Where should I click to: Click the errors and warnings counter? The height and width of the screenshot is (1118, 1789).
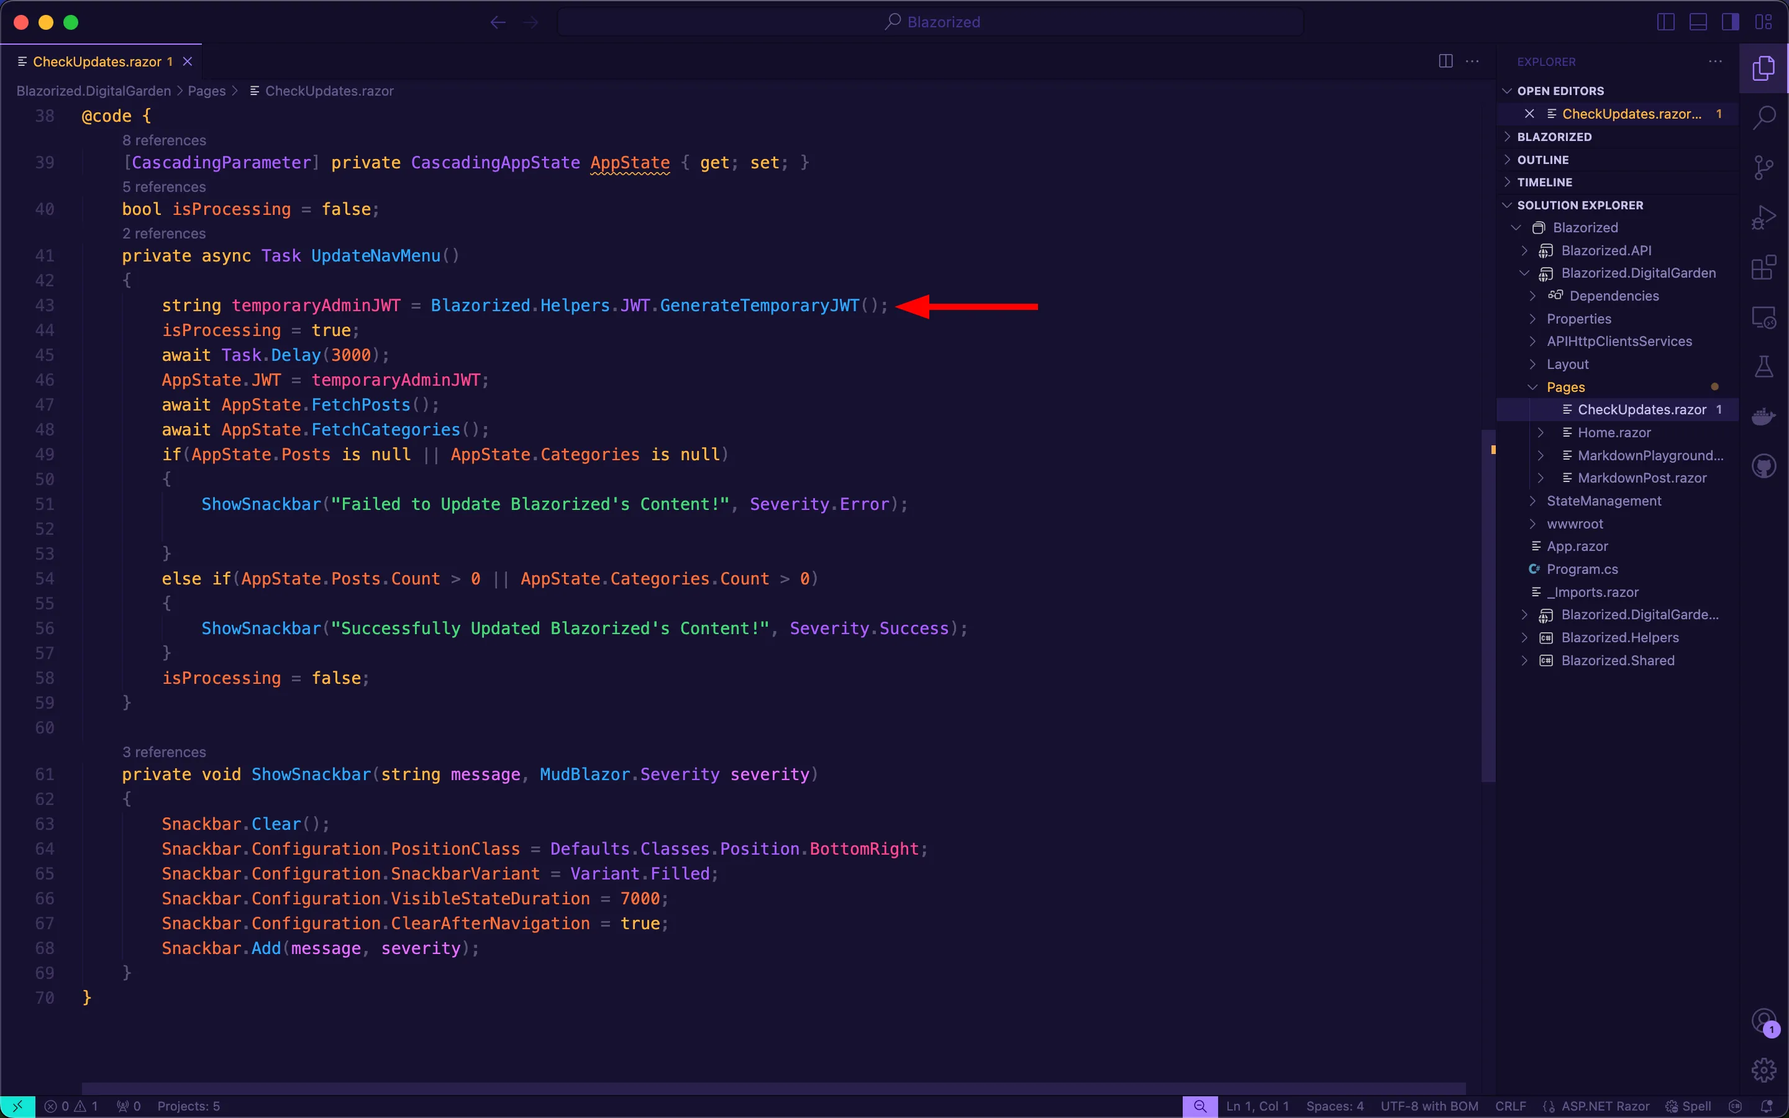71,1106
